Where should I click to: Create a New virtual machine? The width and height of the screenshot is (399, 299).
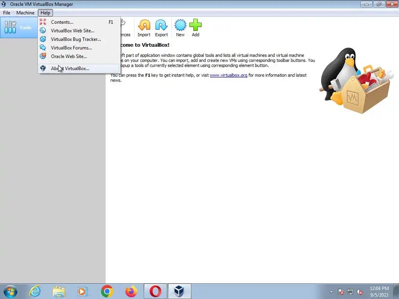(x=180, y=28)
